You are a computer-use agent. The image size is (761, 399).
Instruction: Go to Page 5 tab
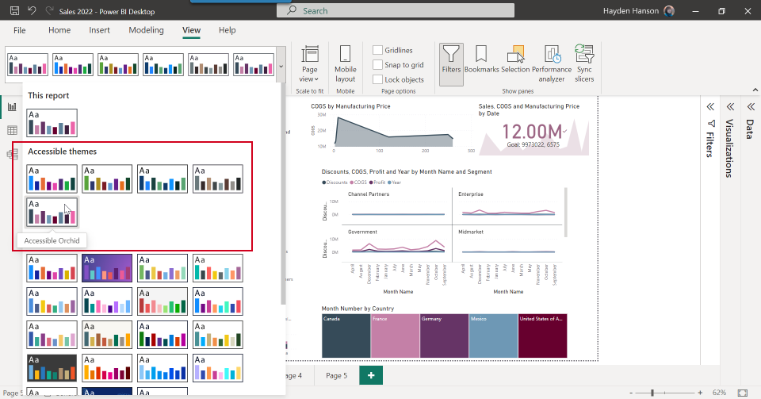pos(336,376)
